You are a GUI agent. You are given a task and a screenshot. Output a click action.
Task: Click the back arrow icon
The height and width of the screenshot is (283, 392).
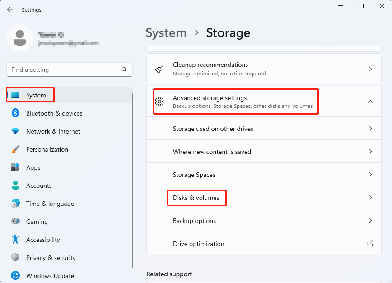[x=10, y=9]
